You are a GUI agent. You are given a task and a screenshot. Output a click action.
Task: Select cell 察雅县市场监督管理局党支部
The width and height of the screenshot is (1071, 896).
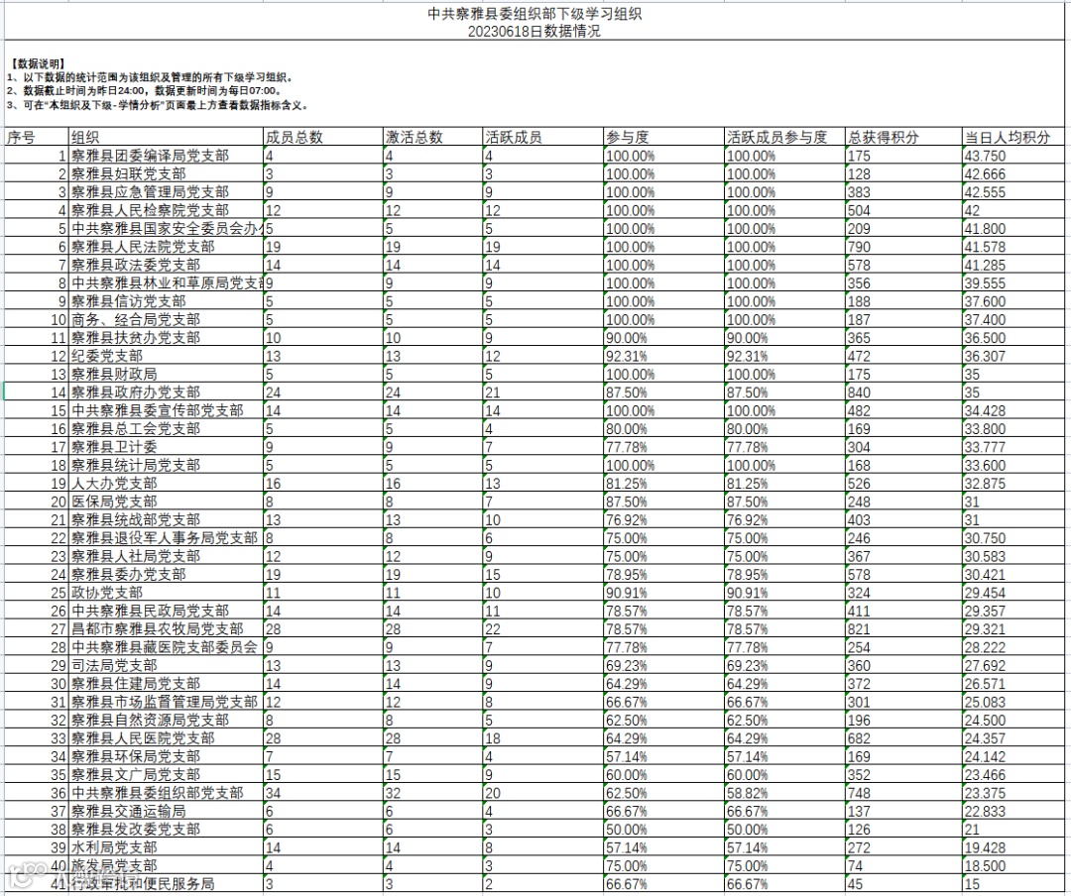(x=166, y=702)
